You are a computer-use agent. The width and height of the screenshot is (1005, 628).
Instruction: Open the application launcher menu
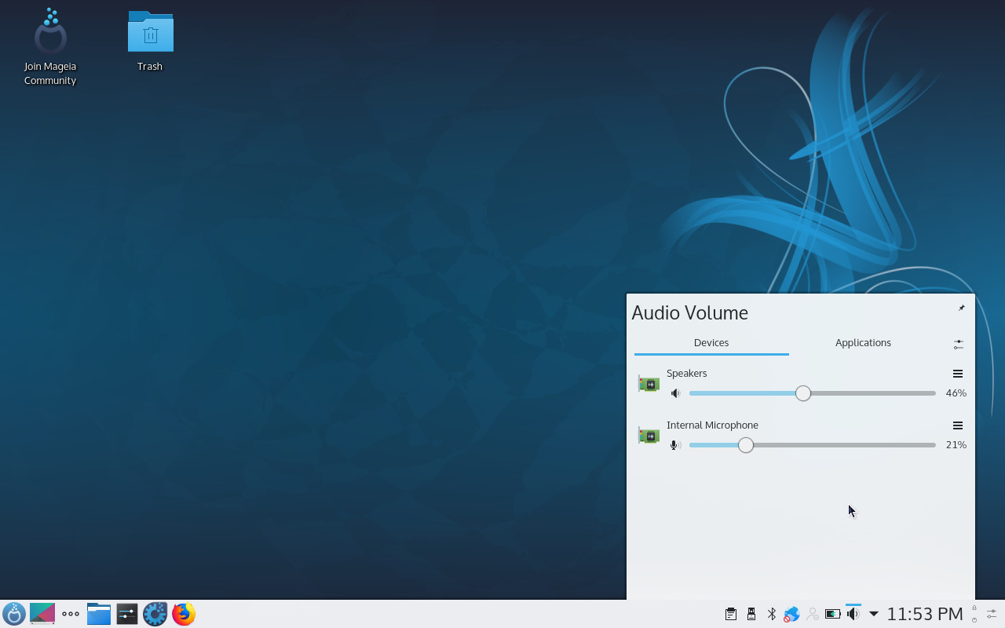coord(14,613)
